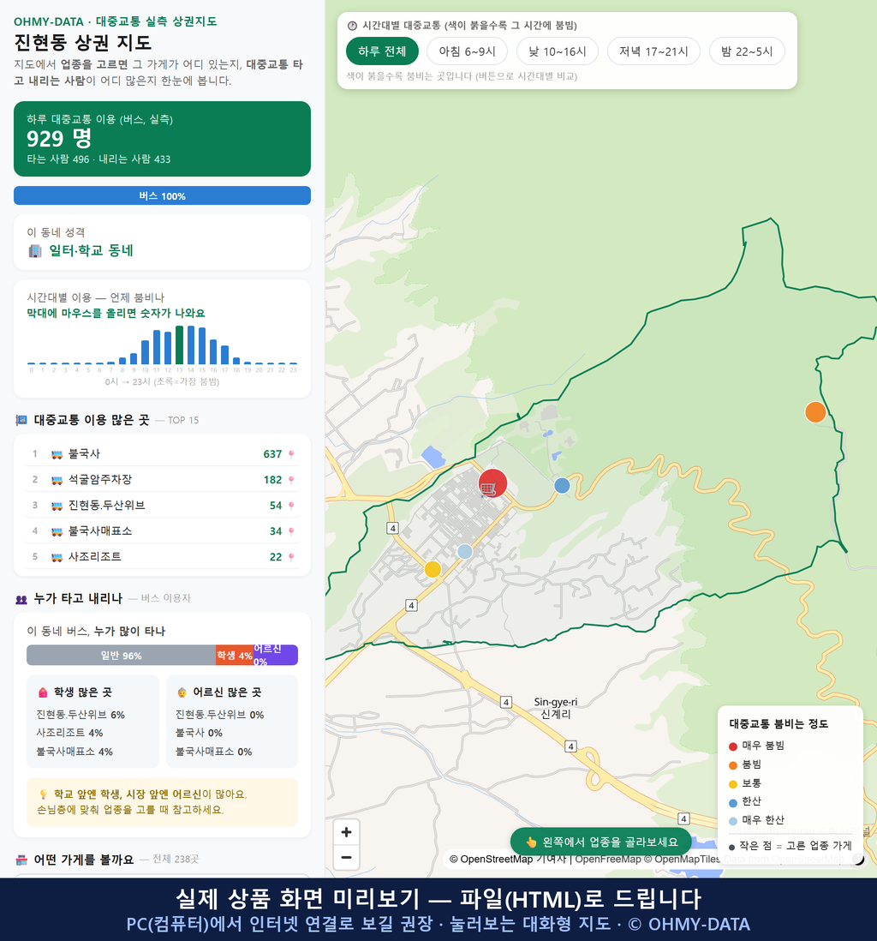
Task: Switch to 저녁 17~21시 time filter
Action: pyautogui.click(x=653, y=51)
